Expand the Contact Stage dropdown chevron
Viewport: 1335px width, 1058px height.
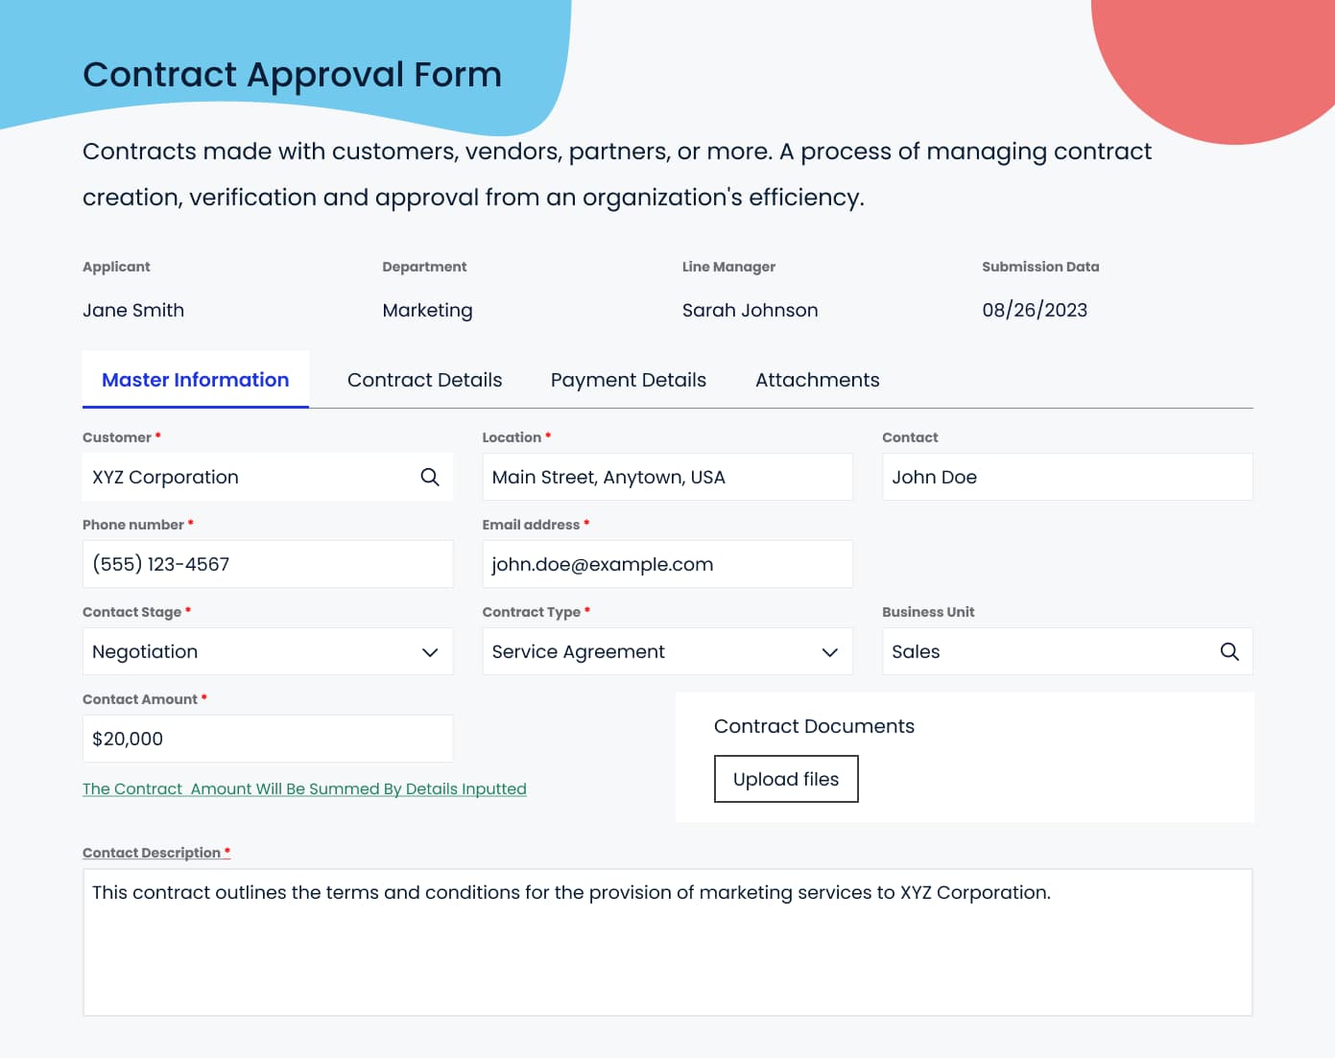430,652
